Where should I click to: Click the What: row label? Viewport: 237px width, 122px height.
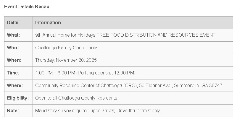pos(13,35)
